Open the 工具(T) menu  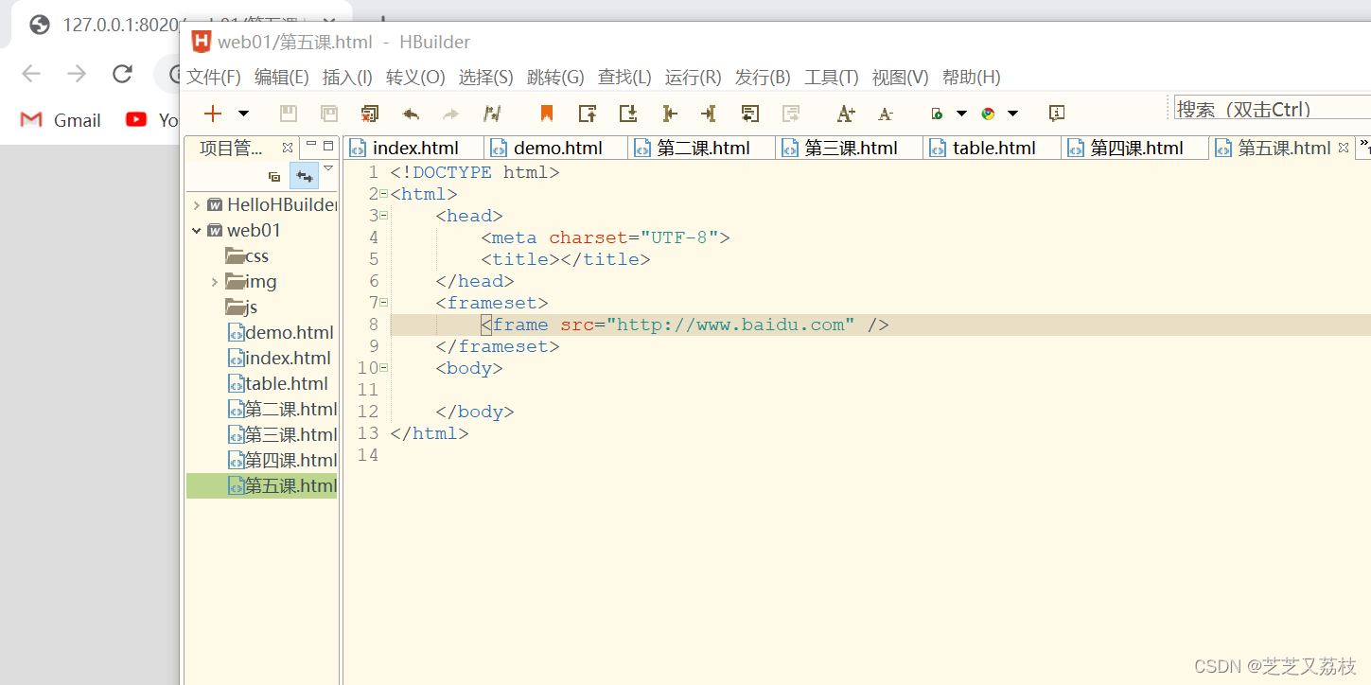[832, 77]
